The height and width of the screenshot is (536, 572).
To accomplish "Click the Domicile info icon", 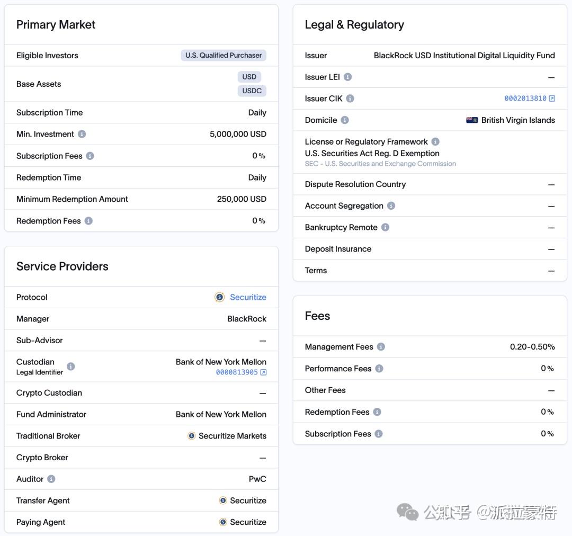I will [x=345, y=120].
